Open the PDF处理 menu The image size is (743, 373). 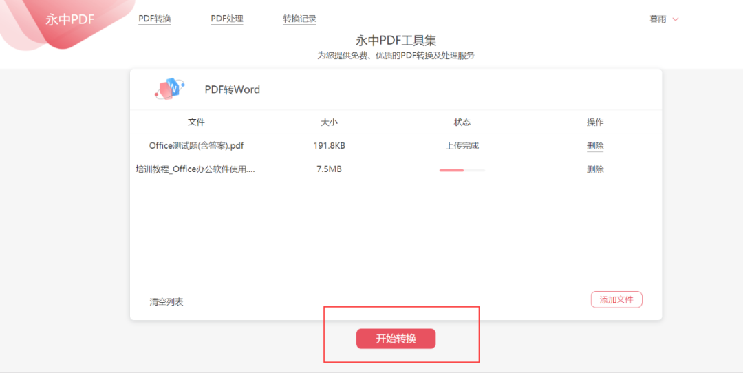point(227,19)
